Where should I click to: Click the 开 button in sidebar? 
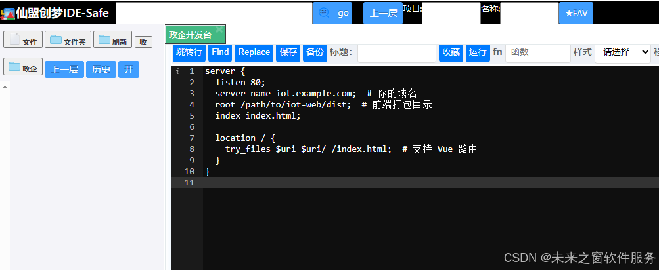[x=129, y=69]
